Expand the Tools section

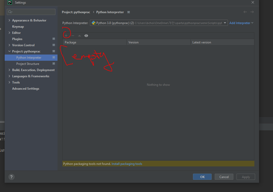coord(9,82)
